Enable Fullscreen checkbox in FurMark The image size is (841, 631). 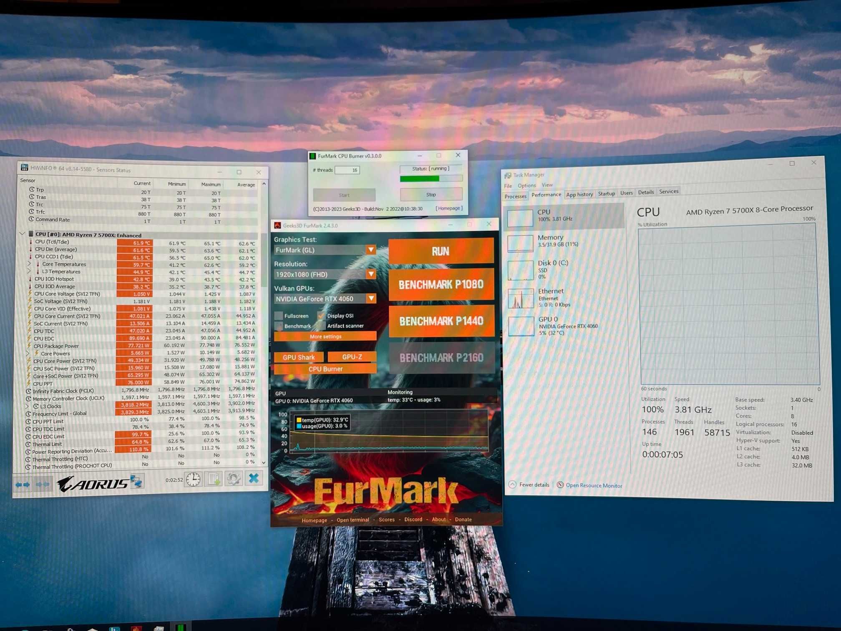[x=279, y=316]
